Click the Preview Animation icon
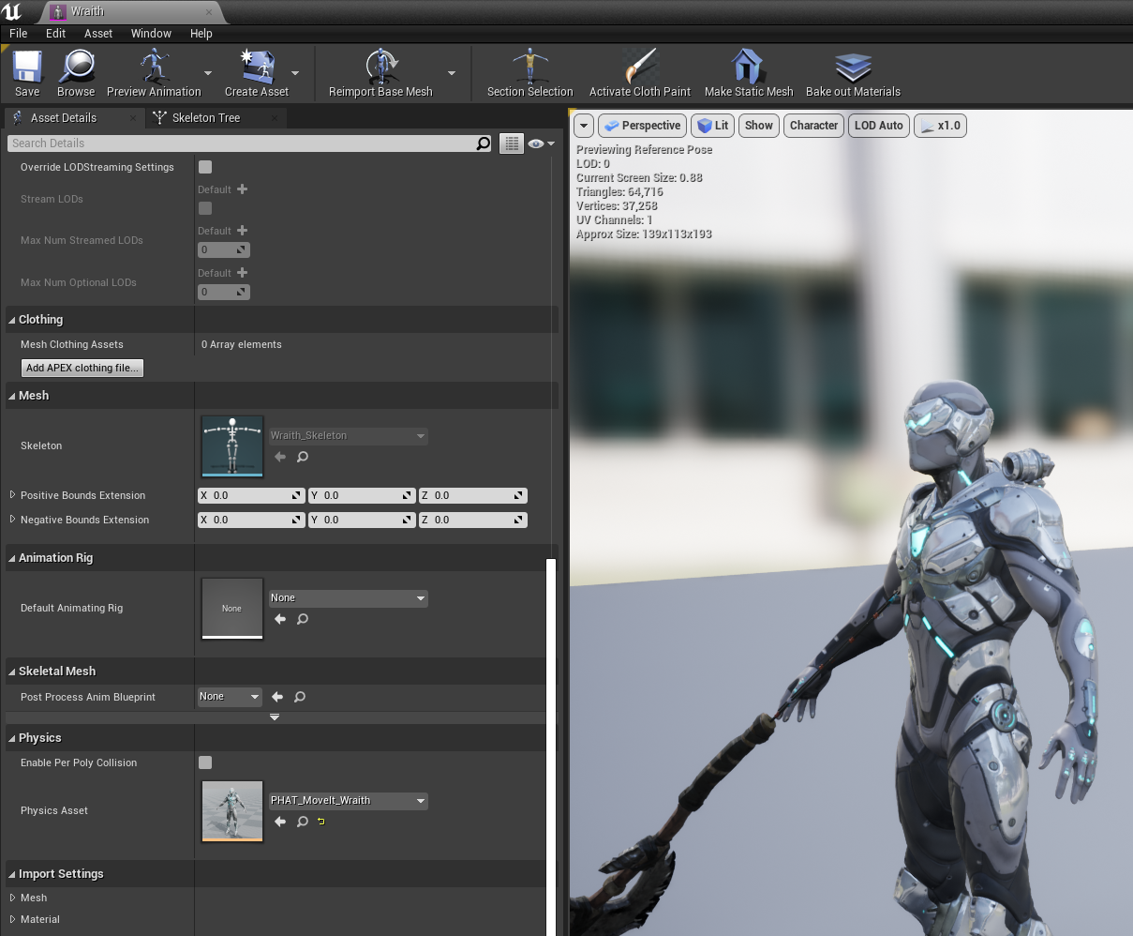Screen dimensions: 1133x936 (x=154, y=67)
